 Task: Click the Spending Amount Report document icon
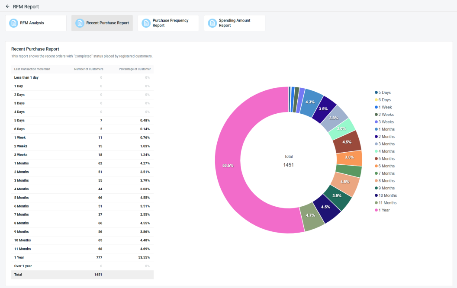pyautogui.click(x=212, y=23)
